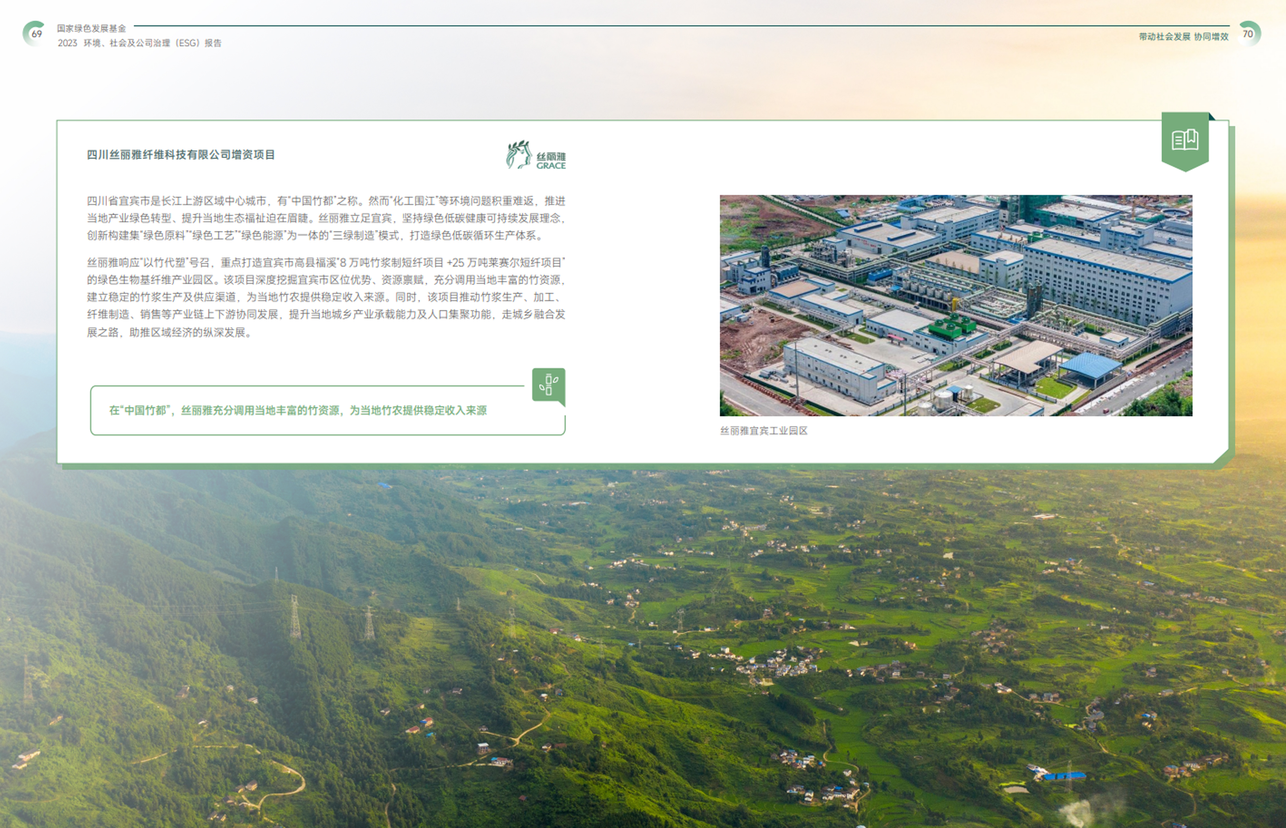This screenshot has height=828, width=1286.
Task: Click the paragraph line starting 四川省宜宾市是长江上游
Action: point(326,201)
